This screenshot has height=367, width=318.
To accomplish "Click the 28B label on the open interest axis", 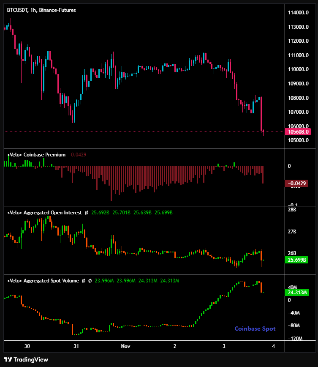I will [292, 210].
